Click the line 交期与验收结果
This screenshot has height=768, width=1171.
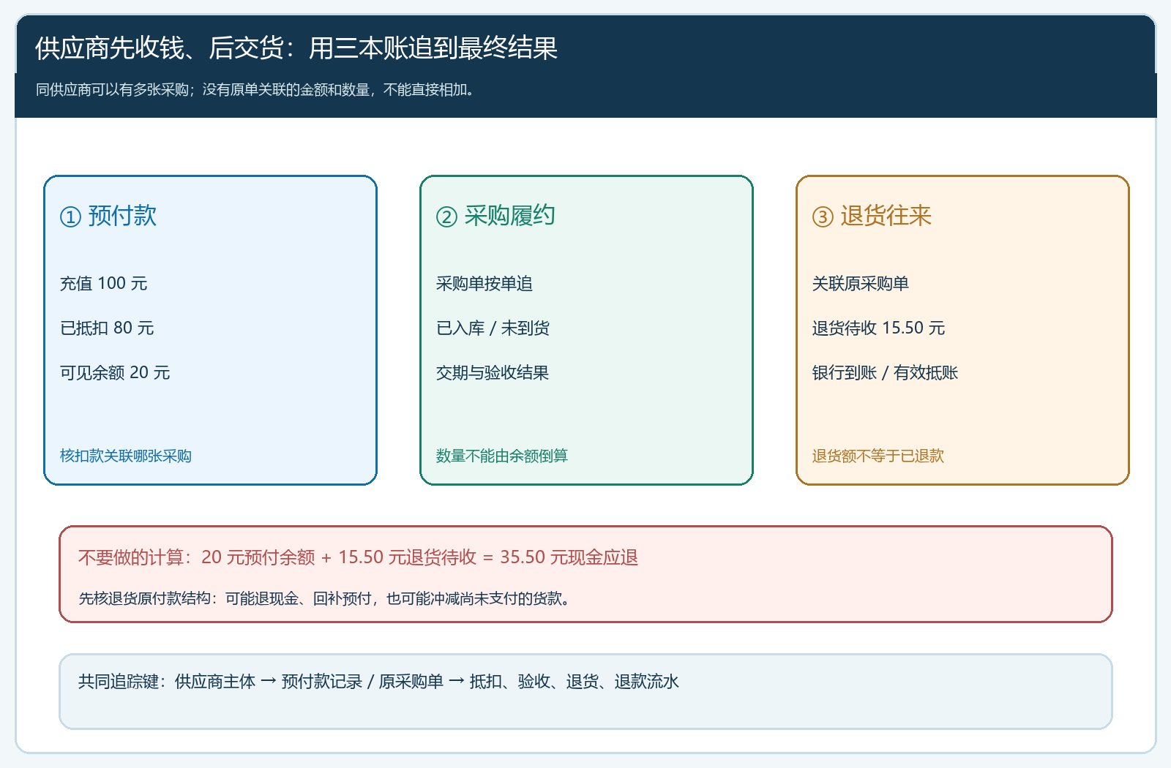493,373
